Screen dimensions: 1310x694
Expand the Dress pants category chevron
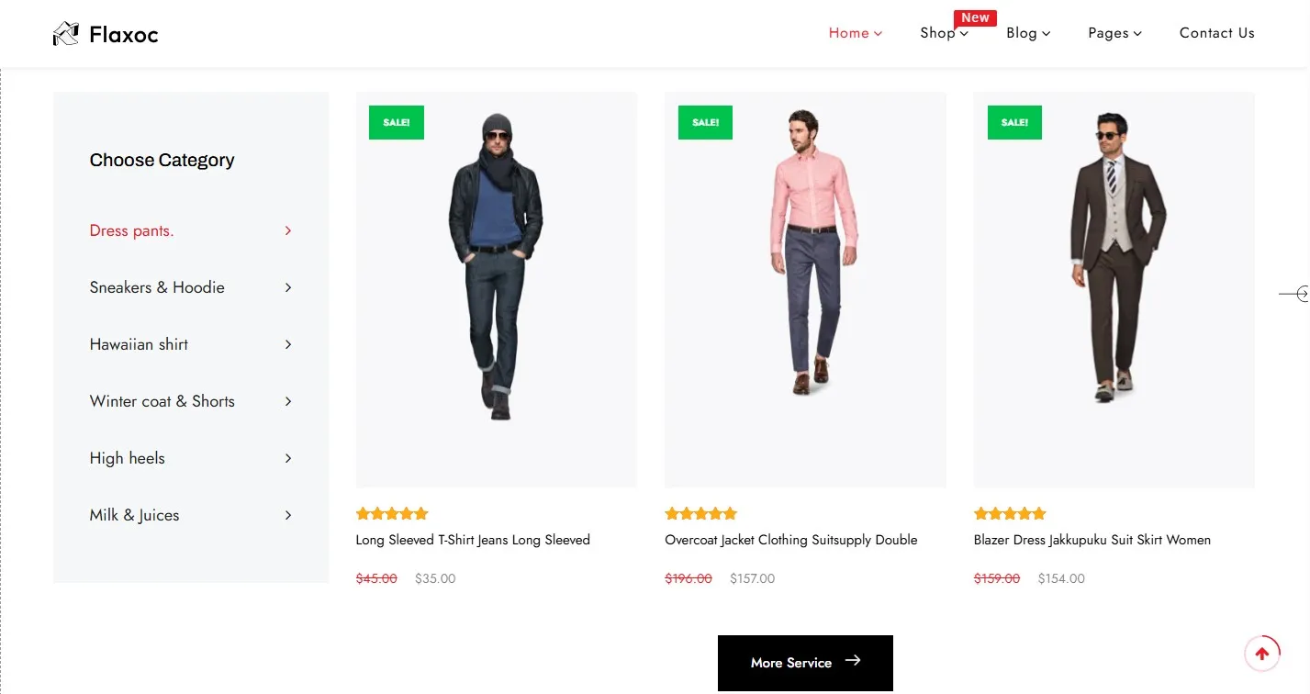[288, 231]
